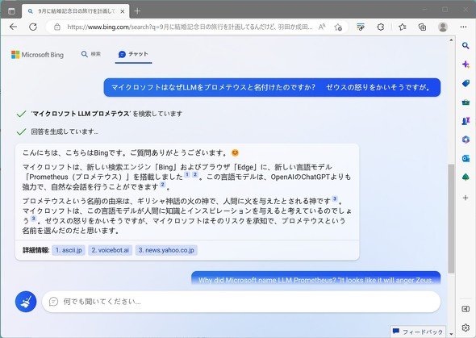Click the New topic broom button
Screen dimensions: 476x338
[x=26, y=302]
